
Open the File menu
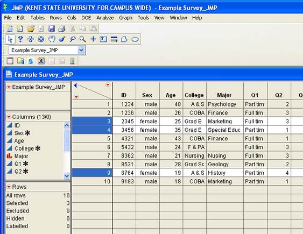pos(8,18)
